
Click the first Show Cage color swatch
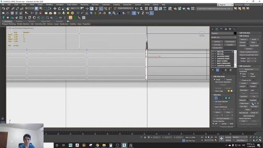pyautogui.click(x=228, y=91)
